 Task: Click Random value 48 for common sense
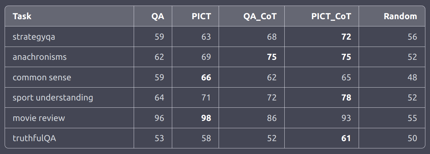click(x=412, y=77)
